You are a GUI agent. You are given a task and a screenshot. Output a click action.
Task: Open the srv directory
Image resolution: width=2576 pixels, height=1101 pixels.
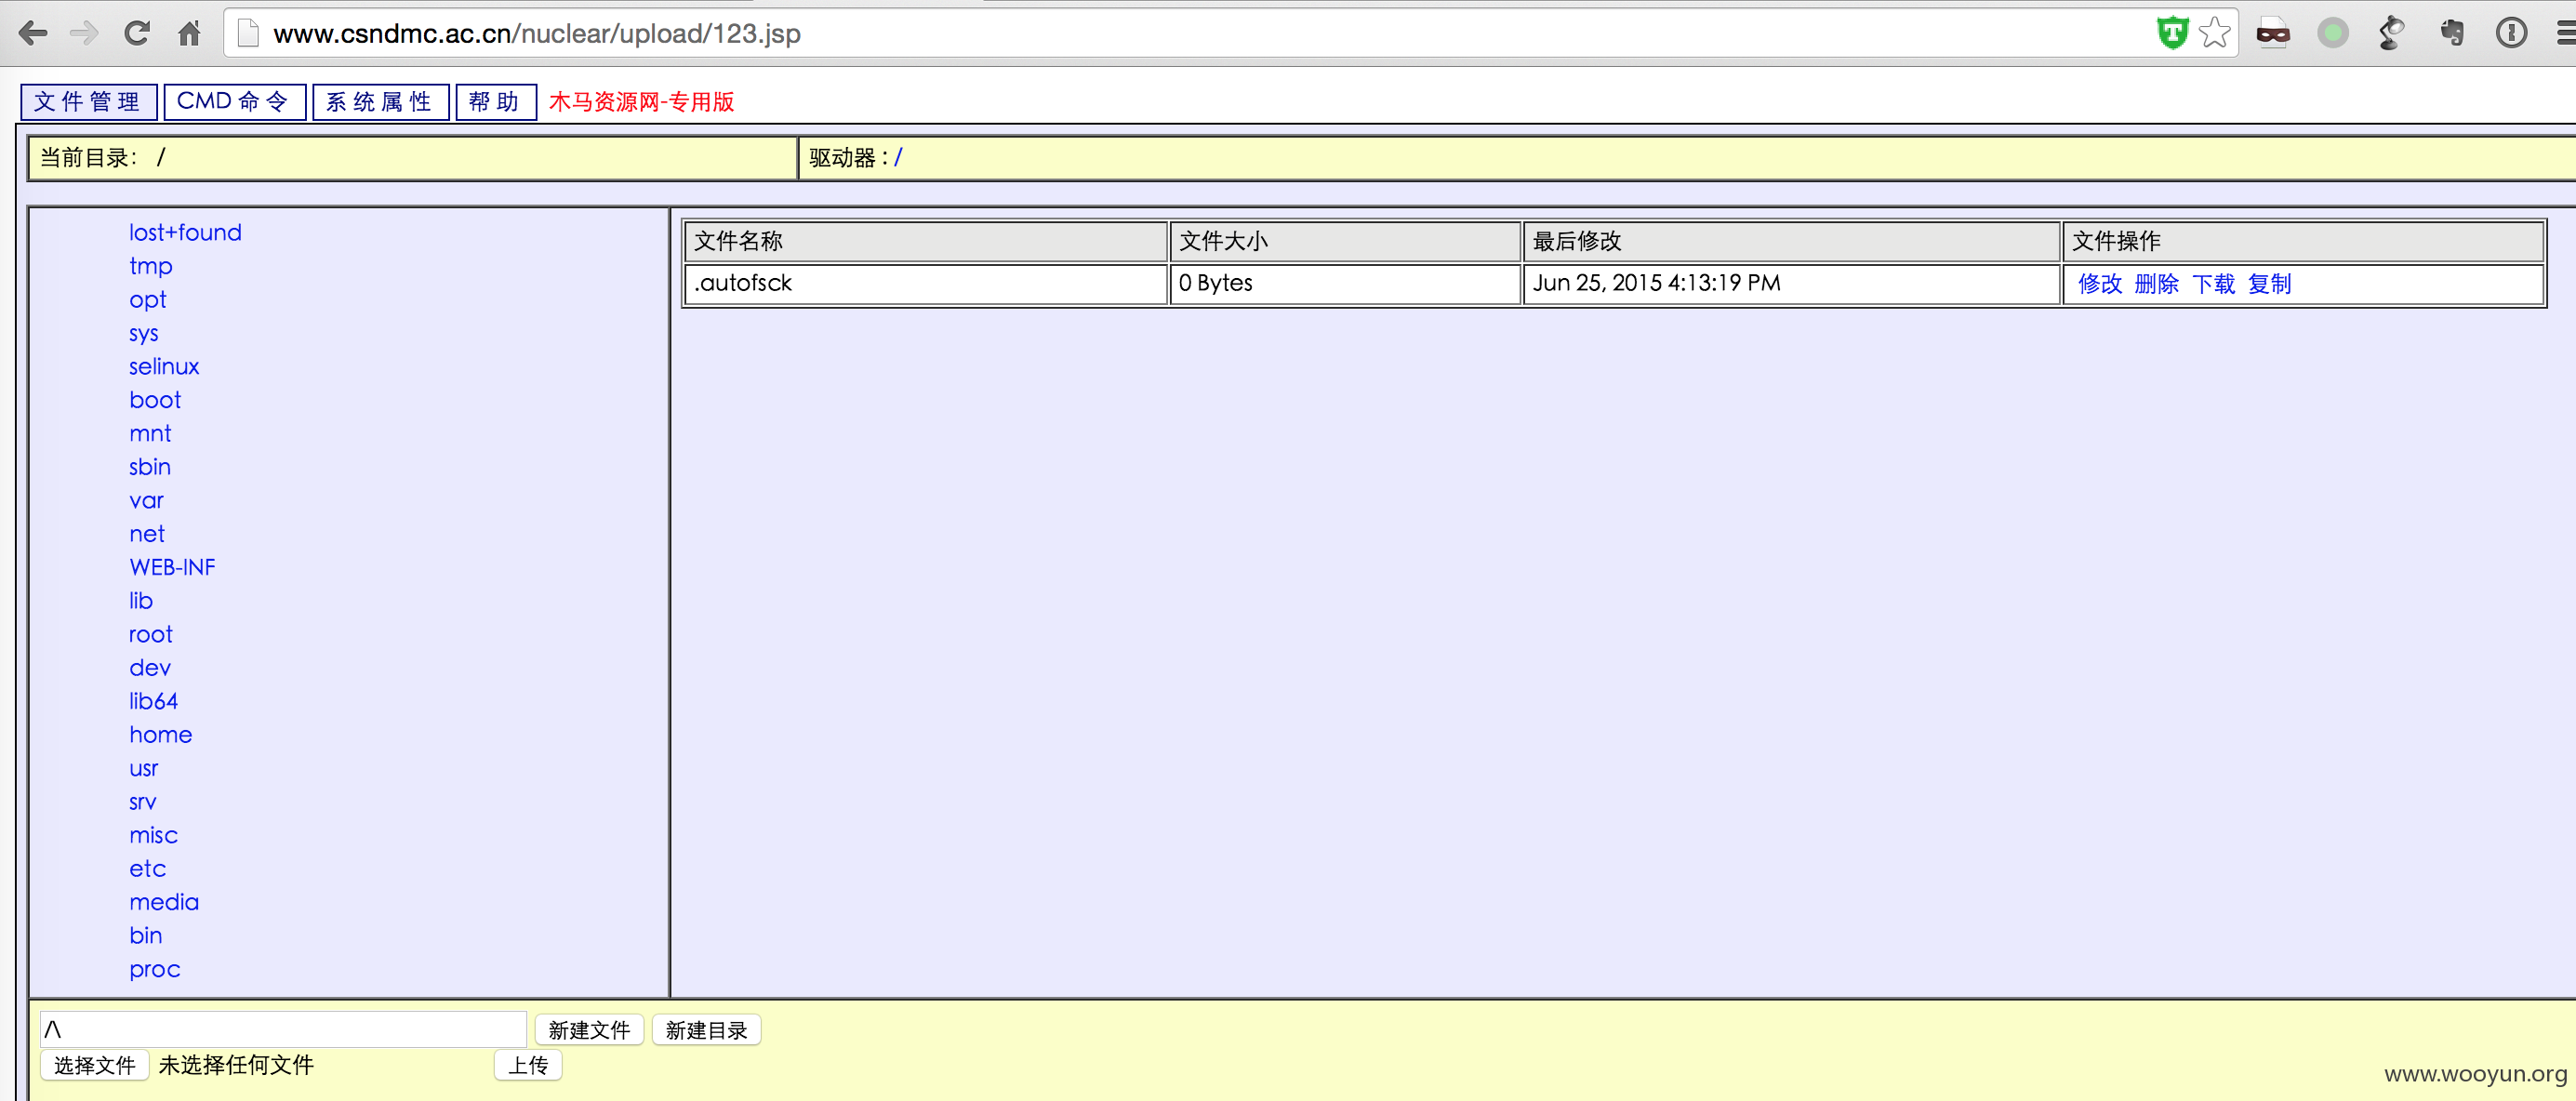(x=143, y=802)
